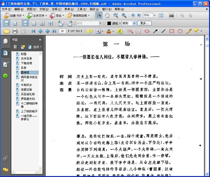Toggle single page continuous view
Viewport: 210px width, 177px height.
[25, 23]
